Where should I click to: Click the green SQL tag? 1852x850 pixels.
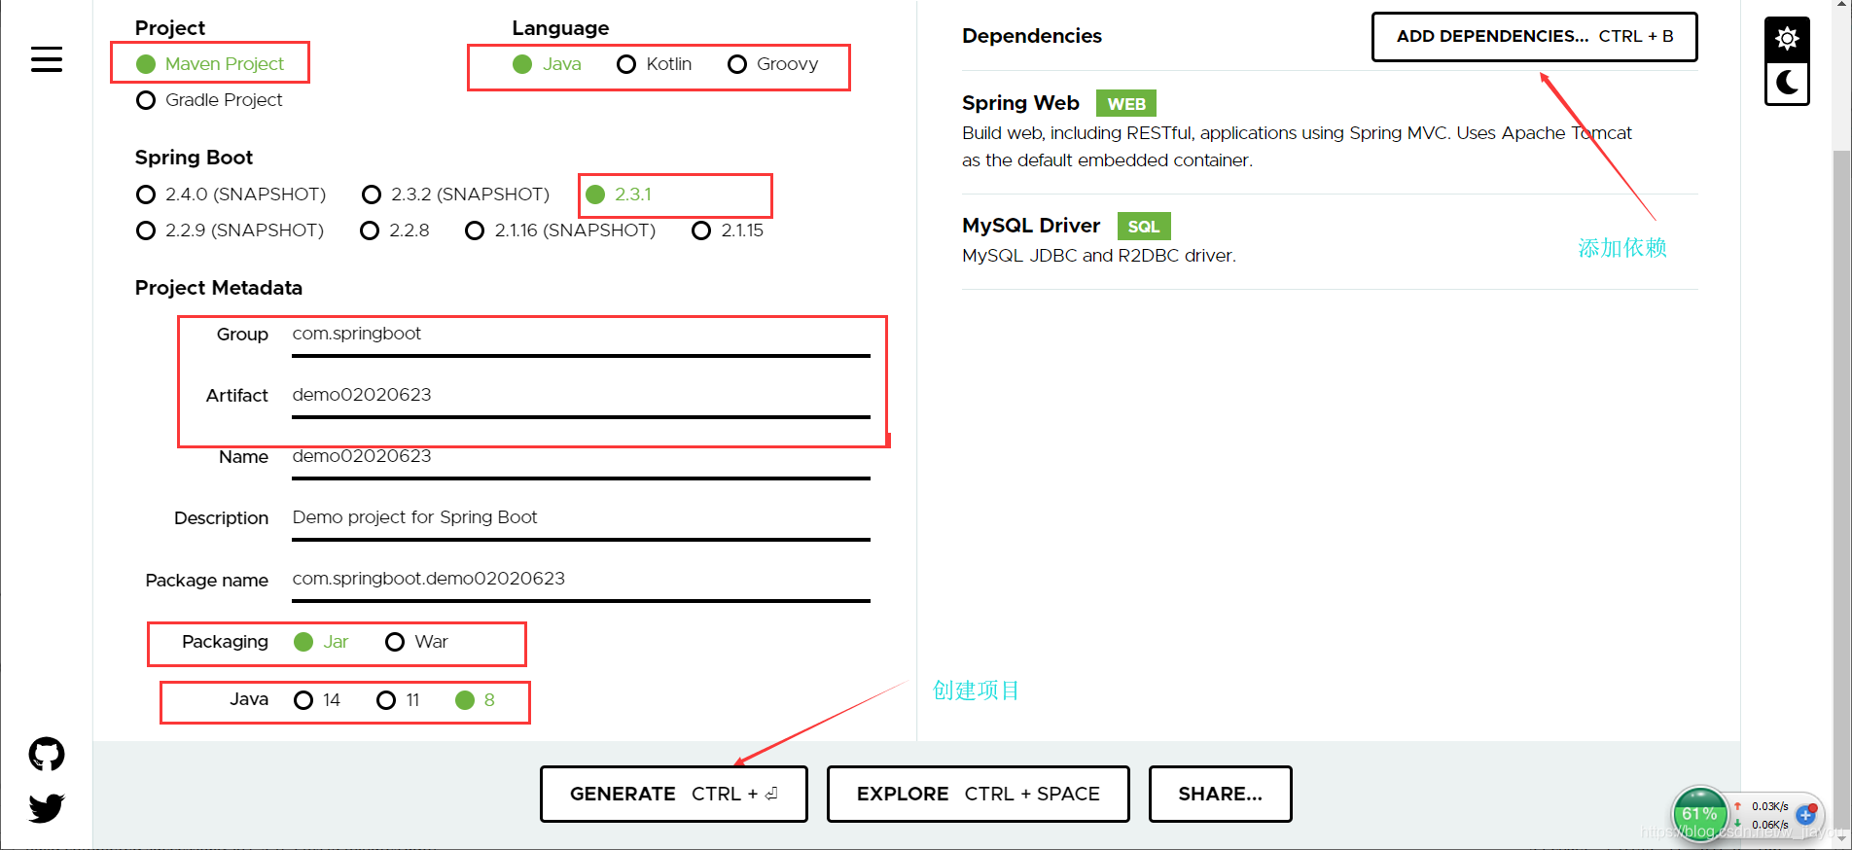tap(1144, 227)
